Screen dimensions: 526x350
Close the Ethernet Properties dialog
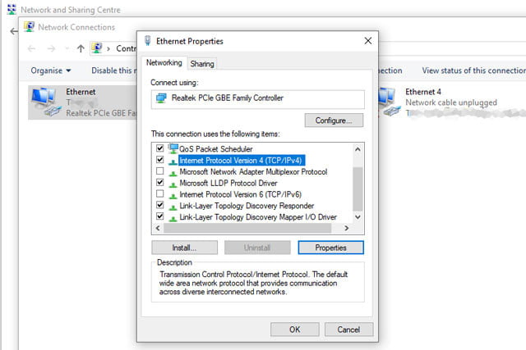[368, 41]
